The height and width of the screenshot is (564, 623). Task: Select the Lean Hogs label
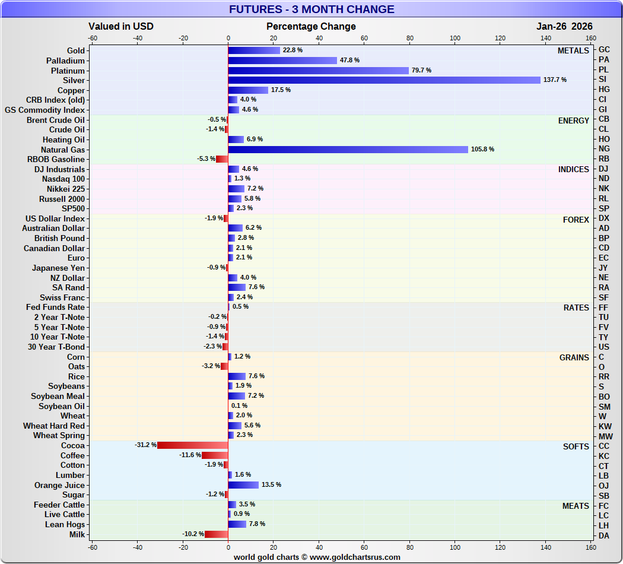point(65,524)
